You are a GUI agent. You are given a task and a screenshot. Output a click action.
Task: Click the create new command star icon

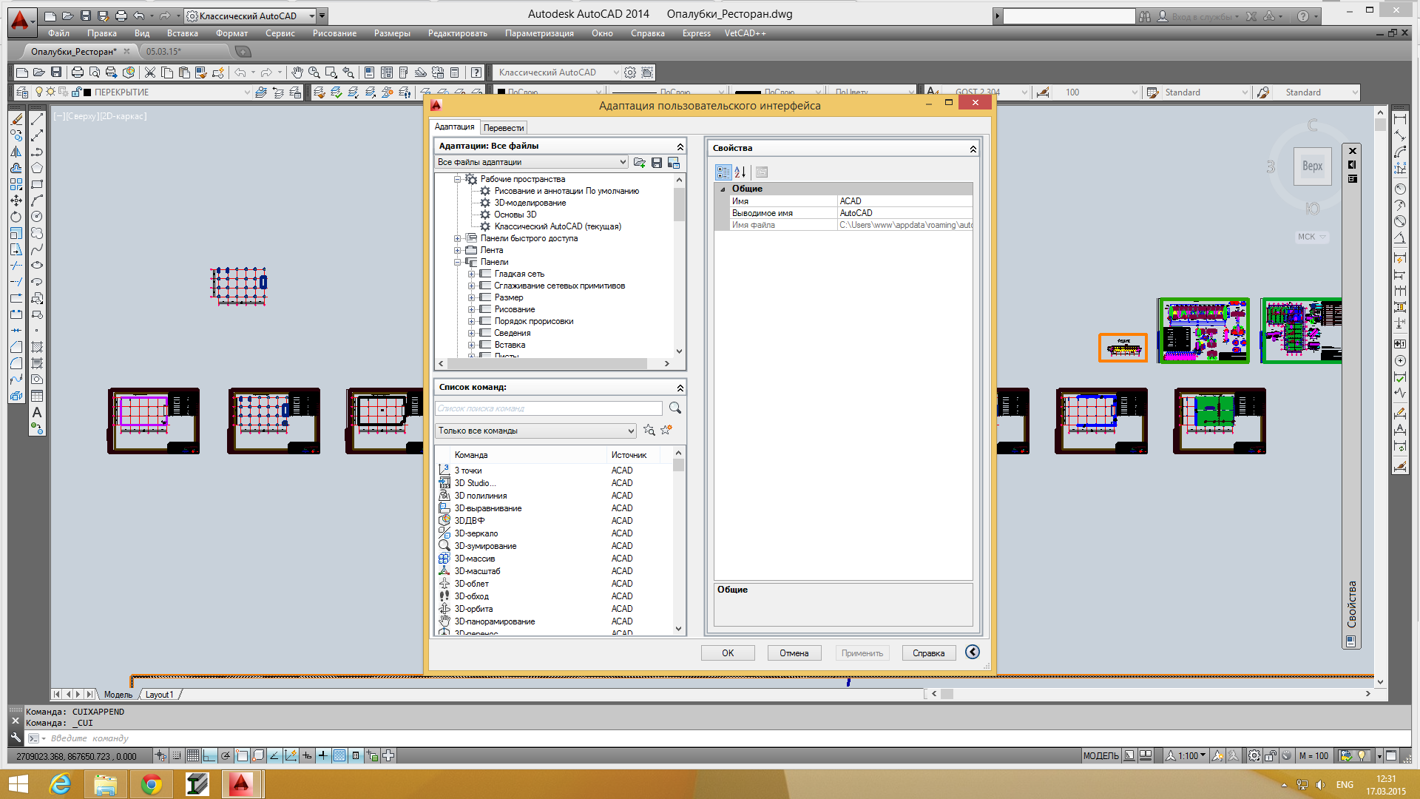(x=666, y=430)
